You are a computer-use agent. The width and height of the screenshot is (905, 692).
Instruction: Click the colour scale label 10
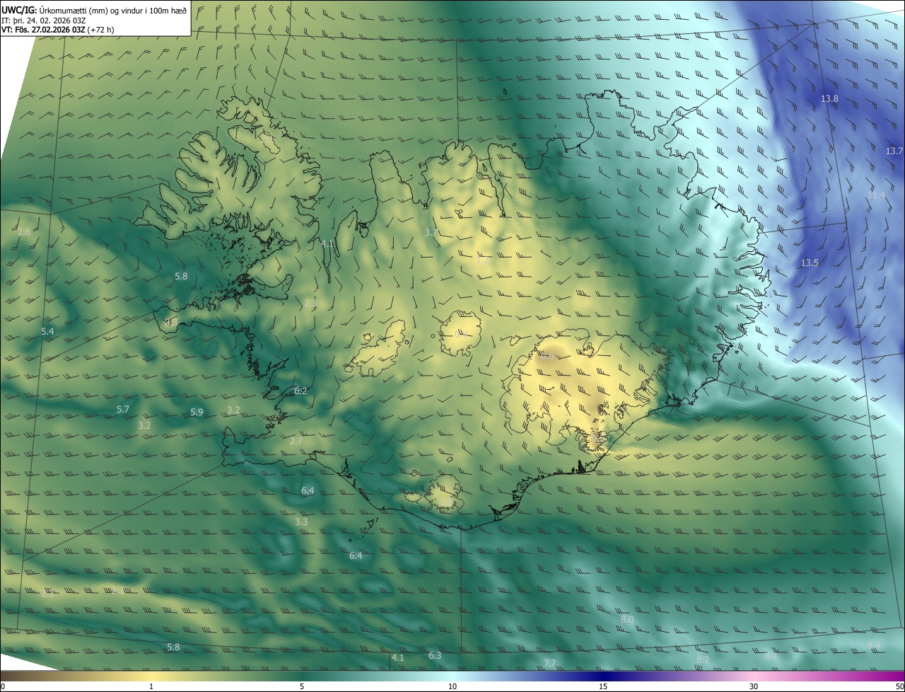(452, 686)
